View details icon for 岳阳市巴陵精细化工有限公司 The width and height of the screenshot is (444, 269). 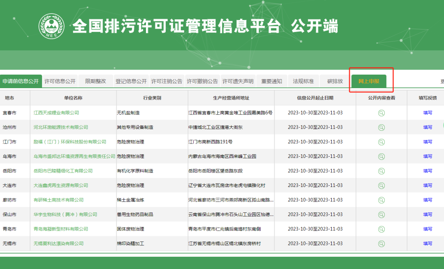[382, 171]
